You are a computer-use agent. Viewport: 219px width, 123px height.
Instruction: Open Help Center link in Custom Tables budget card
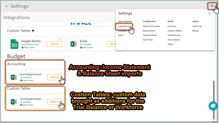27,105
